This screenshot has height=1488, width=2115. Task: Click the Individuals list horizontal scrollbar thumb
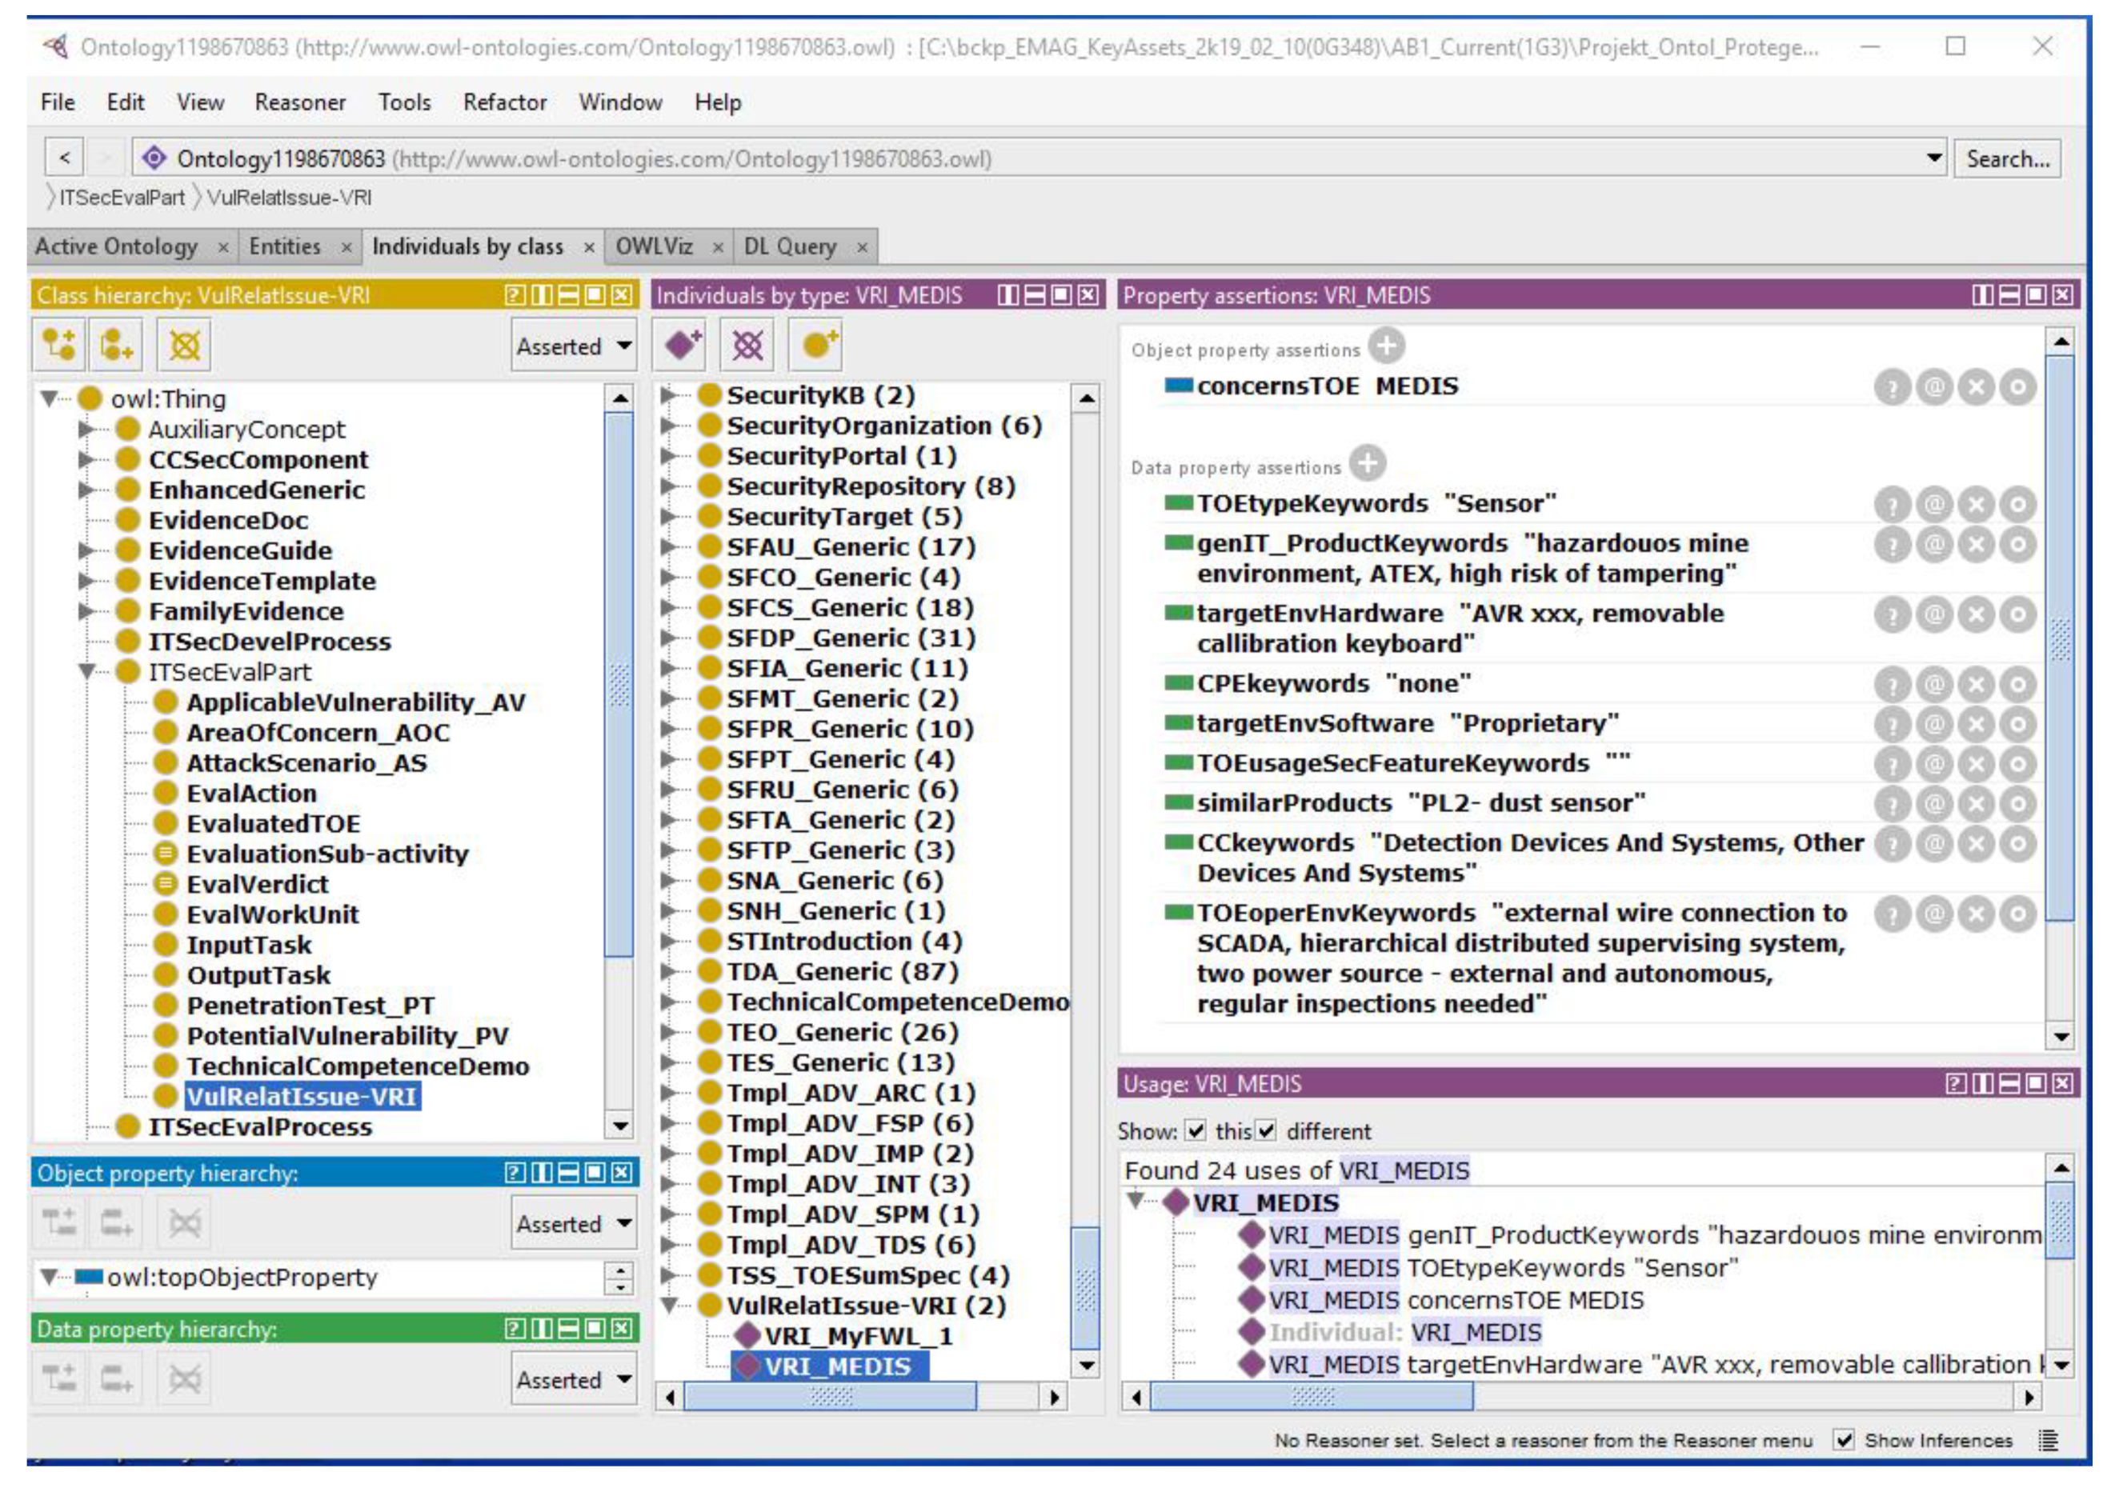[829, 1397]
